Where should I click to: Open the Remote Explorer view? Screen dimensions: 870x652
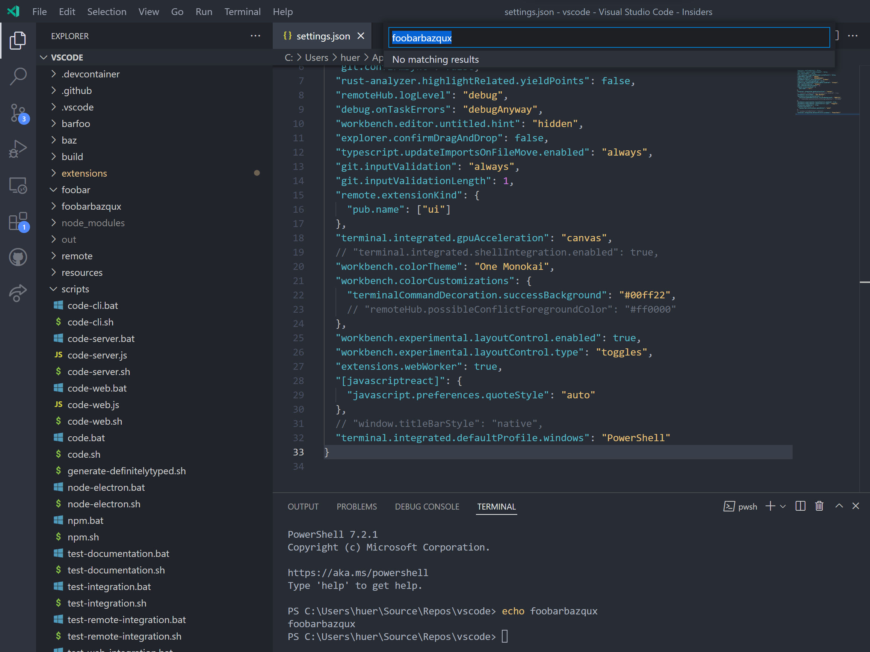[18, 185]
